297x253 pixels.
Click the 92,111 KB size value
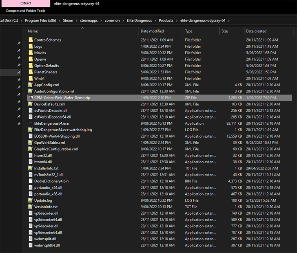[x=234, y=123]
